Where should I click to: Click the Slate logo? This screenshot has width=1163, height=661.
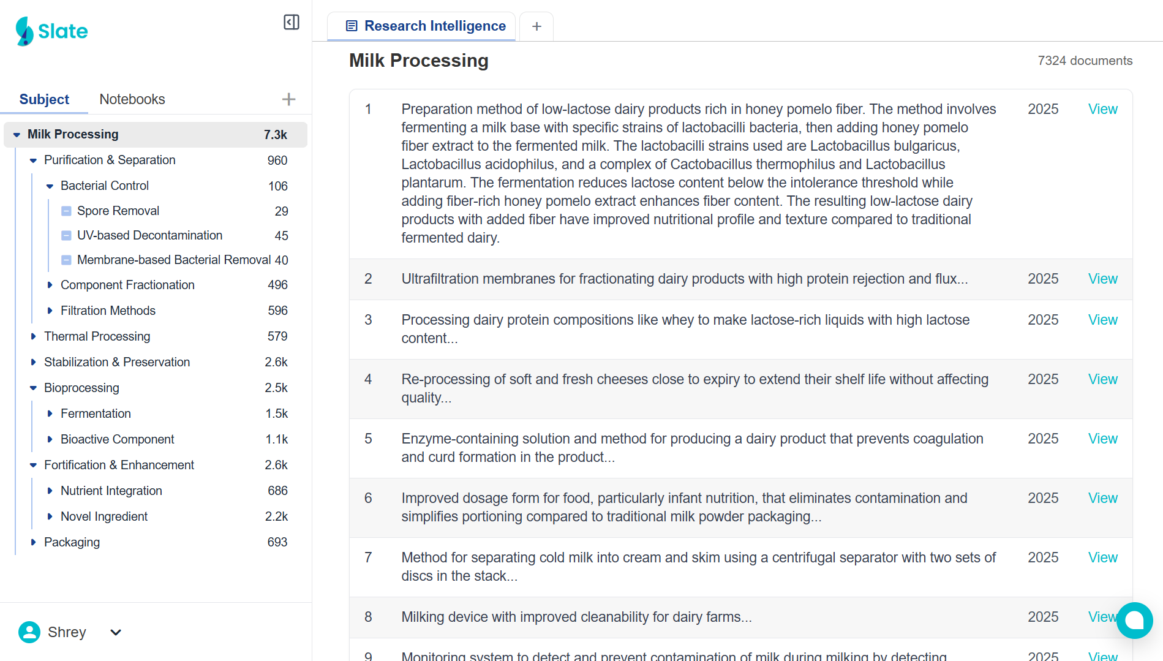click(52, 31)
